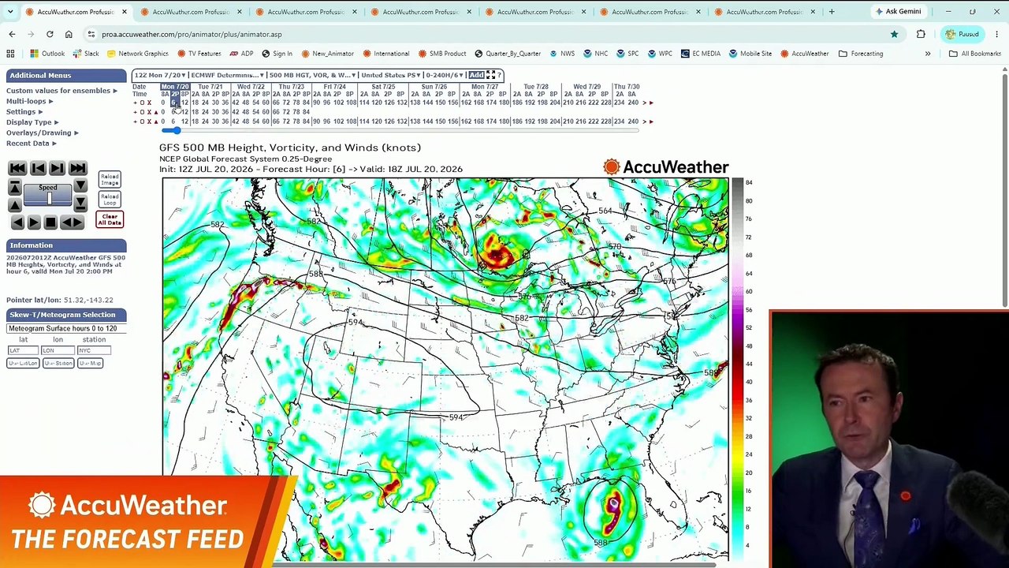Expand the Recent Data menu
This screenshot has height=568, width=1009.
click(31, 144)
